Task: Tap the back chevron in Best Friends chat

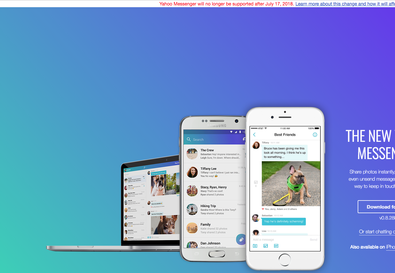Action: tap(254, 135)
